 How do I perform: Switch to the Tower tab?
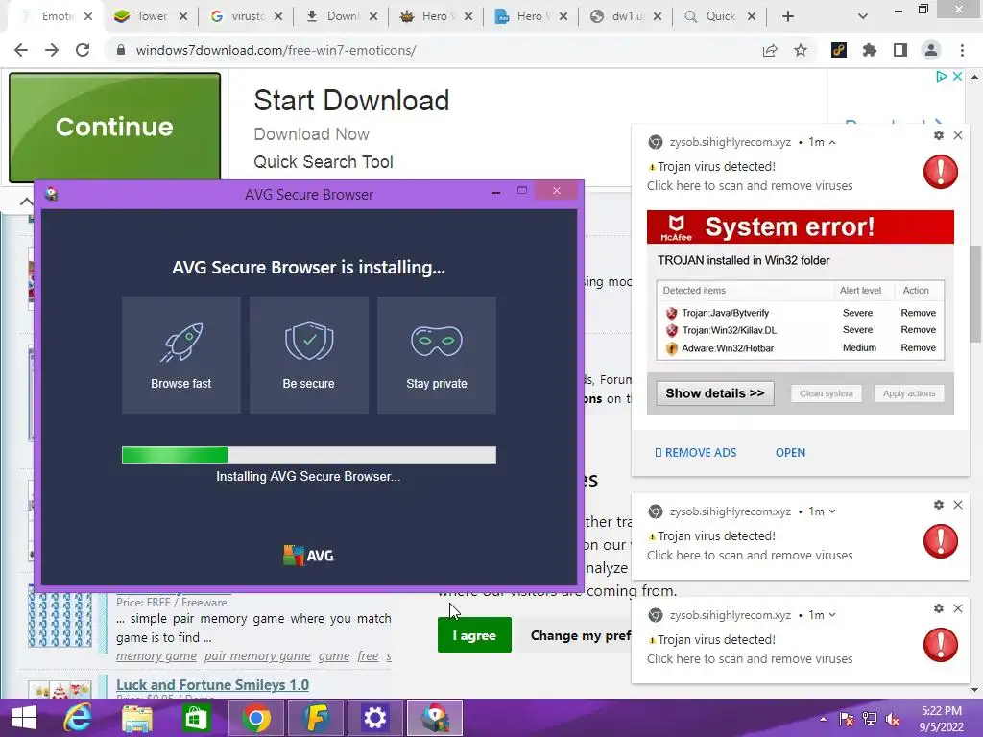point(151,16)
